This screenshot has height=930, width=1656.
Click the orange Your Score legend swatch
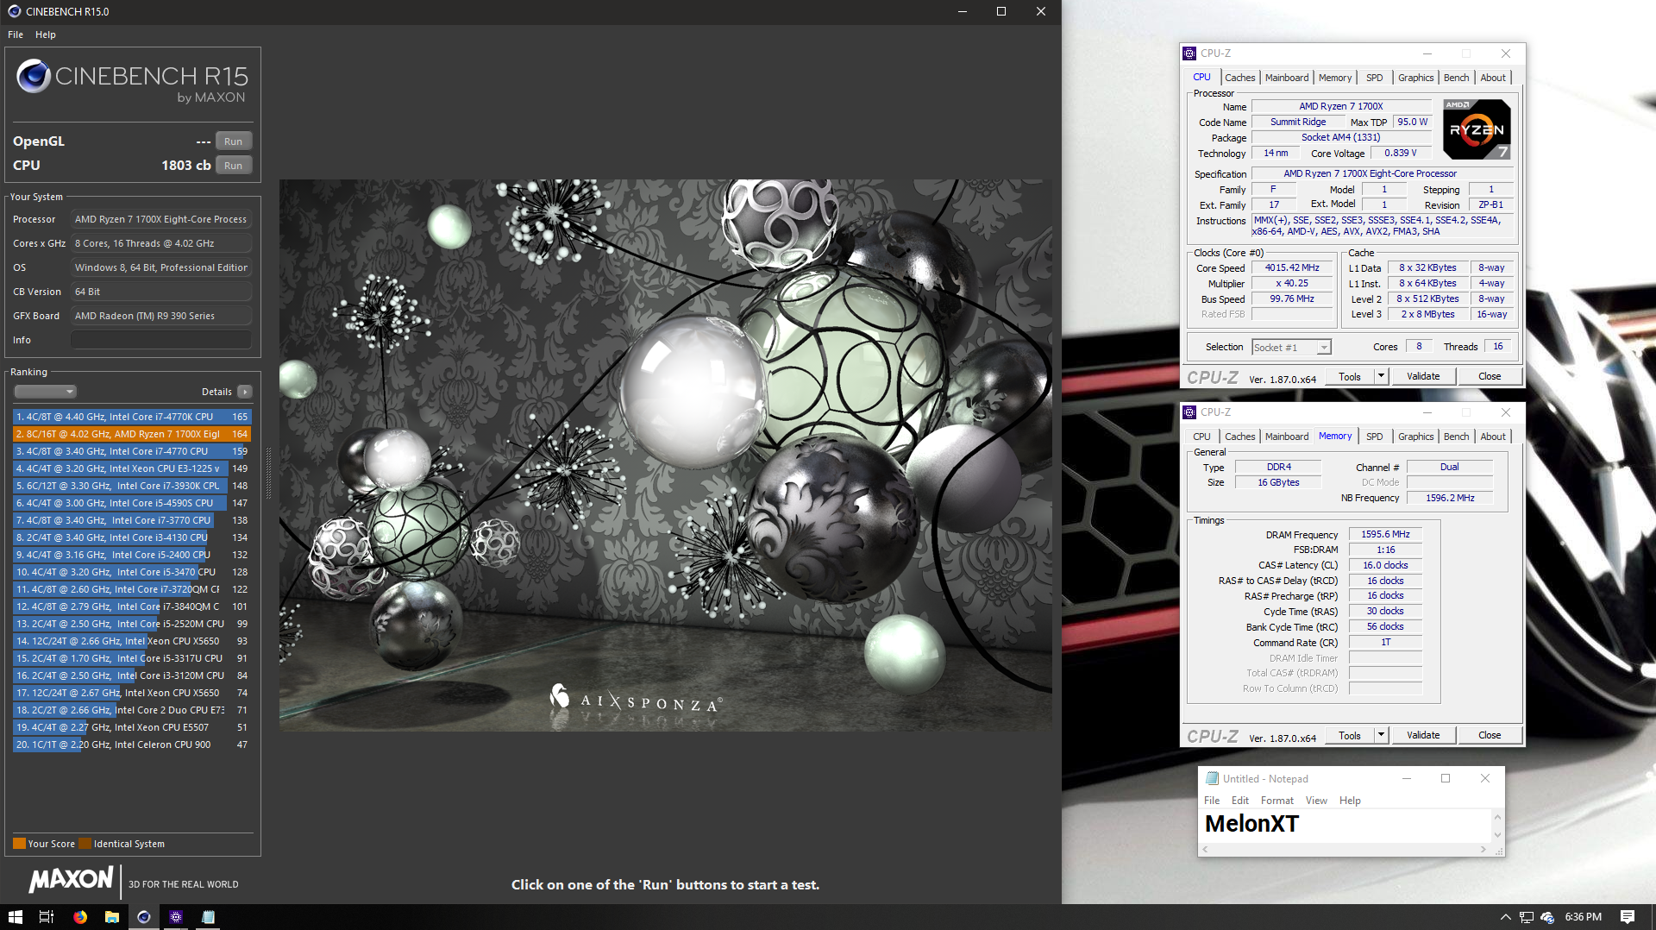[19, 844]
